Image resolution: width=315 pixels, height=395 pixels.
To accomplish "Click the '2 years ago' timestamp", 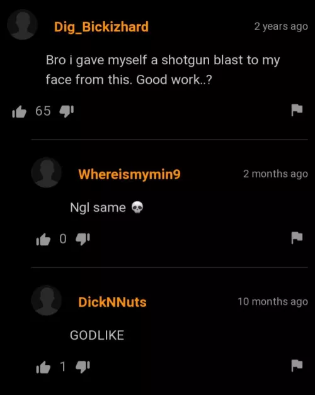I will point(281,26).
